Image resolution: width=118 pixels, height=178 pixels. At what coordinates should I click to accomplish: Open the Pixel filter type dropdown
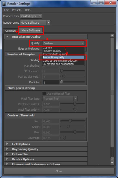click(60, 99)
